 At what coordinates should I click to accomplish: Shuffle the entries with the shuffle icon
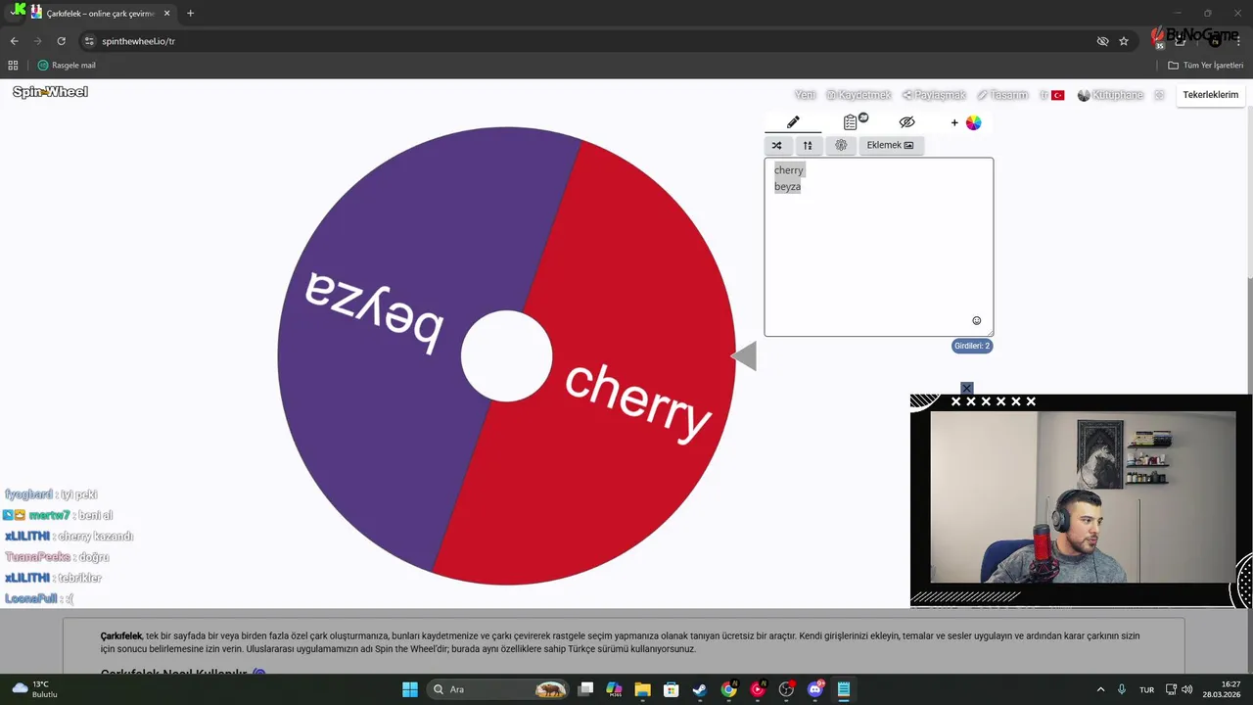point(777,145)
